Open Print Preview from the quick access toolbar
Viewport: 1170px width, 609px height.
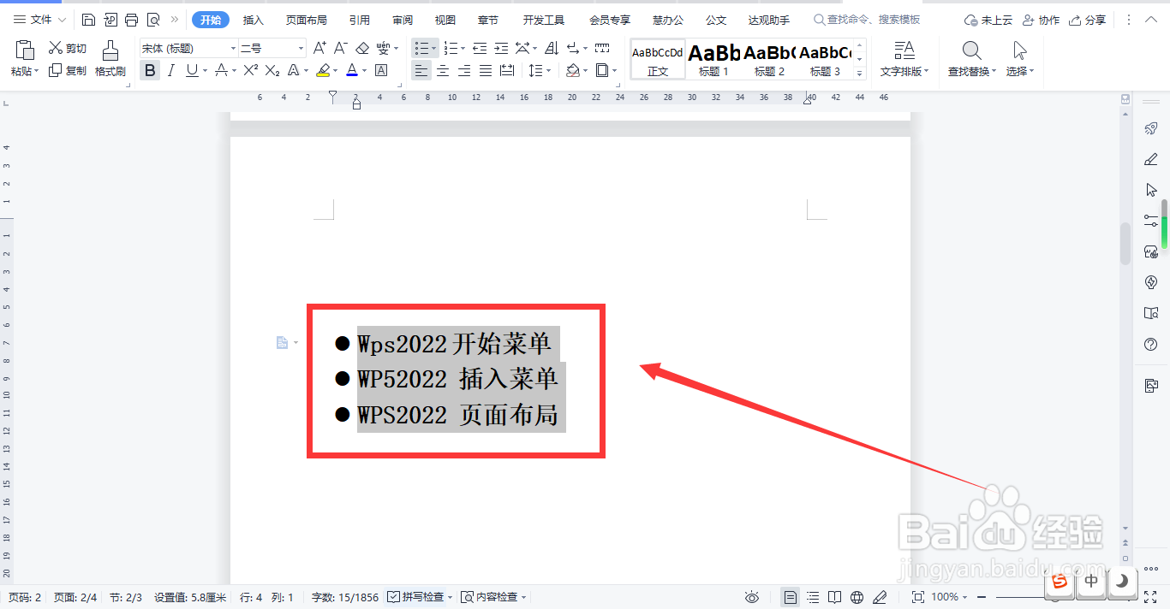click(x=153, y=20)
